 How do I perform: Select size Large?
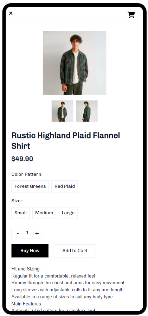pos(68,213)
